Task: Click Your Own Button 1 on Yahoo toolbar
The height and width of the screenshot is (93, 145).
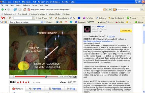Action: pos(116,18)
